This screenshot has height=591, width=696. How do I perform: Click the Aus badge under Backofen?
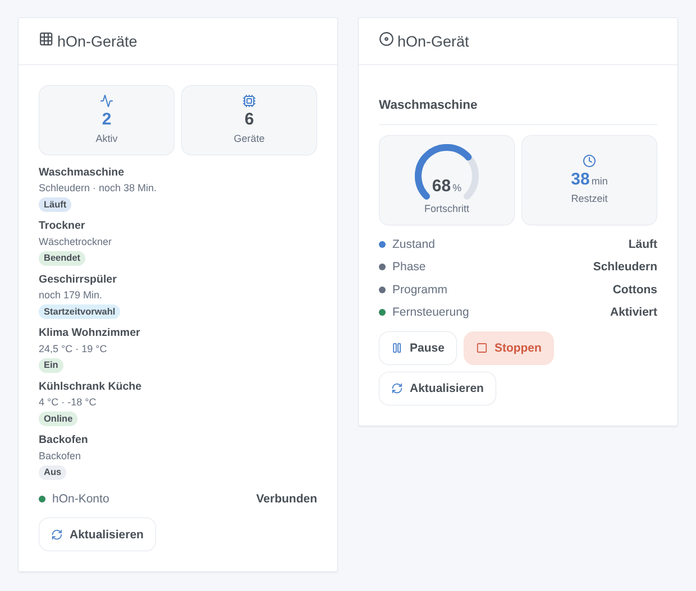click(x=52, y=472)
